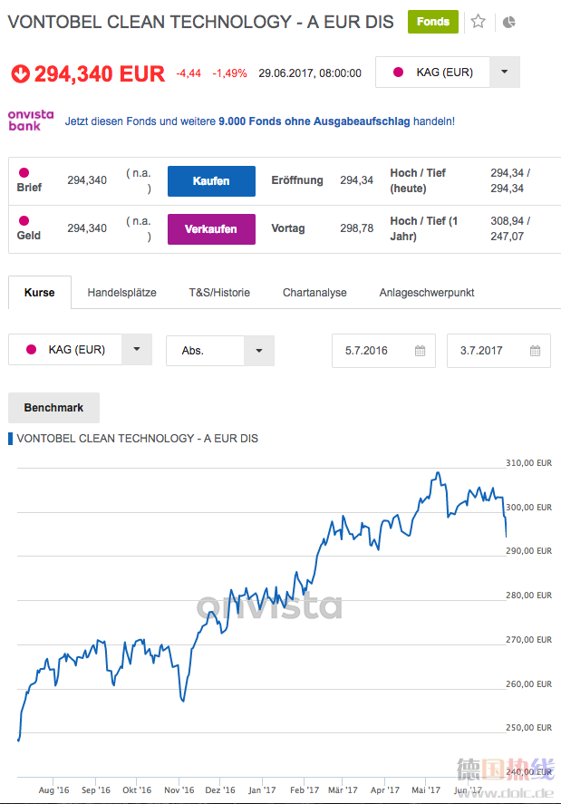Click Verkaufen sell button

pos(211,229)
